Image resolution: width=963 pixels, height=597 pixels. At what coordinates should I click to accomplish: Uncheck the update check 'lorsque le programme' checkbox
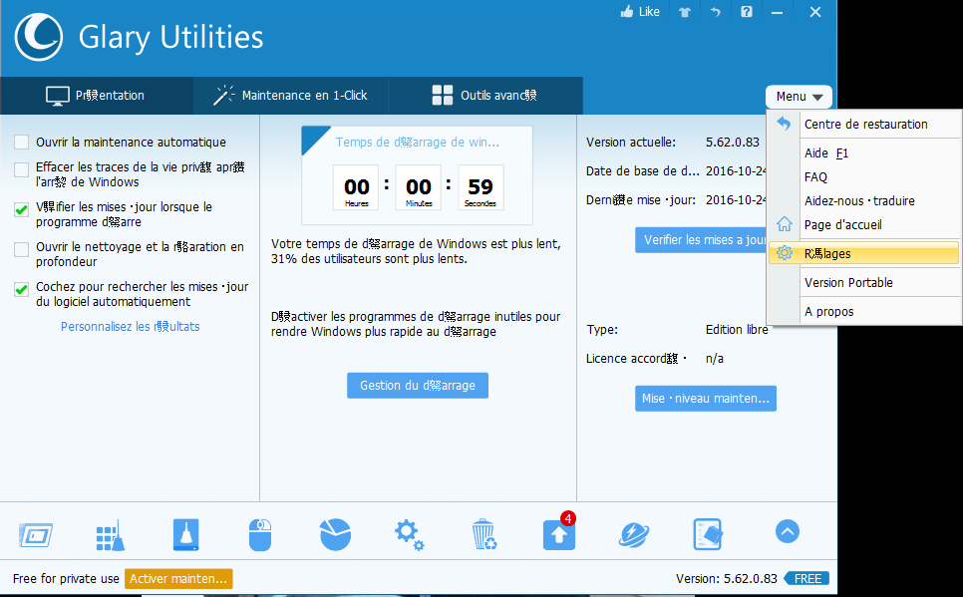22,209
